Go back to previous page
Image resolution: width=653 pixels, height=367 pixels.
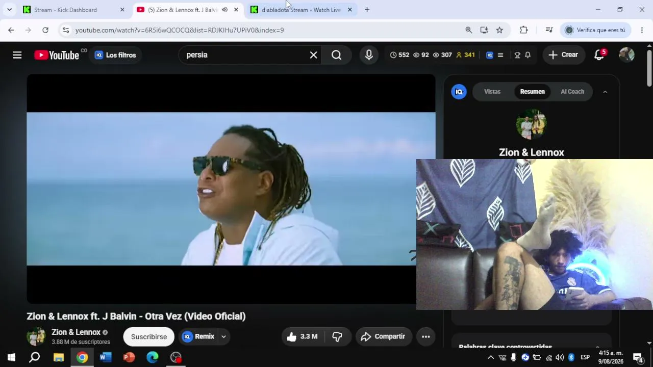[x=11, y=30]
